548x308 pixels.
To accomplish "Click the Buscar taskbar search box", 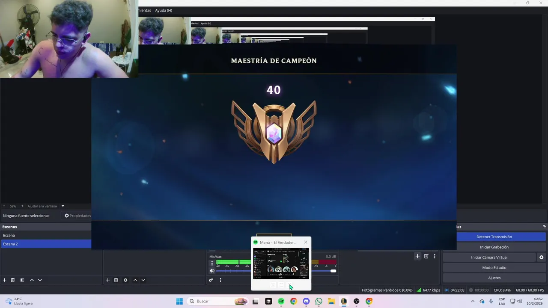I will 217,301.
